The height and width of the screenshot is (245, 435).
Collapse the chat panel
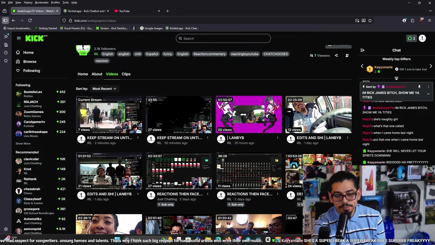coord(362,50)
